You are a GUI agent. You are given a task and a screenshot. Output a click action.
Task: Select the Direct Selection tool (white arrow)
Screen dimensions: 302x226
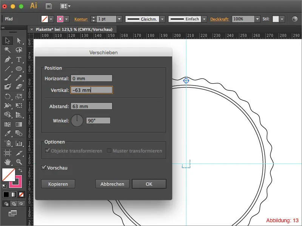point(19,41)
